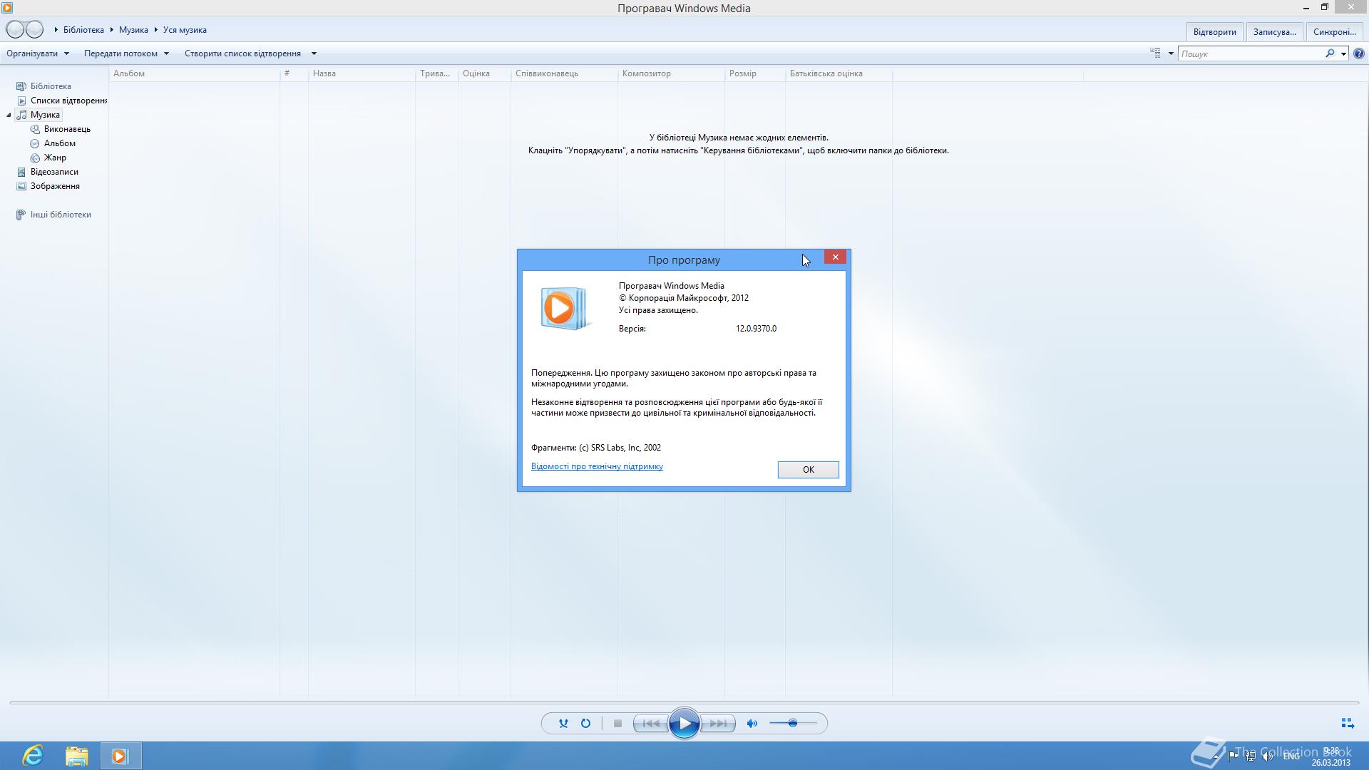Image resolution: width=1369 pixels, height=770 pixels.
Task: Select Жанр under Музика
Action: click(55, 158)
